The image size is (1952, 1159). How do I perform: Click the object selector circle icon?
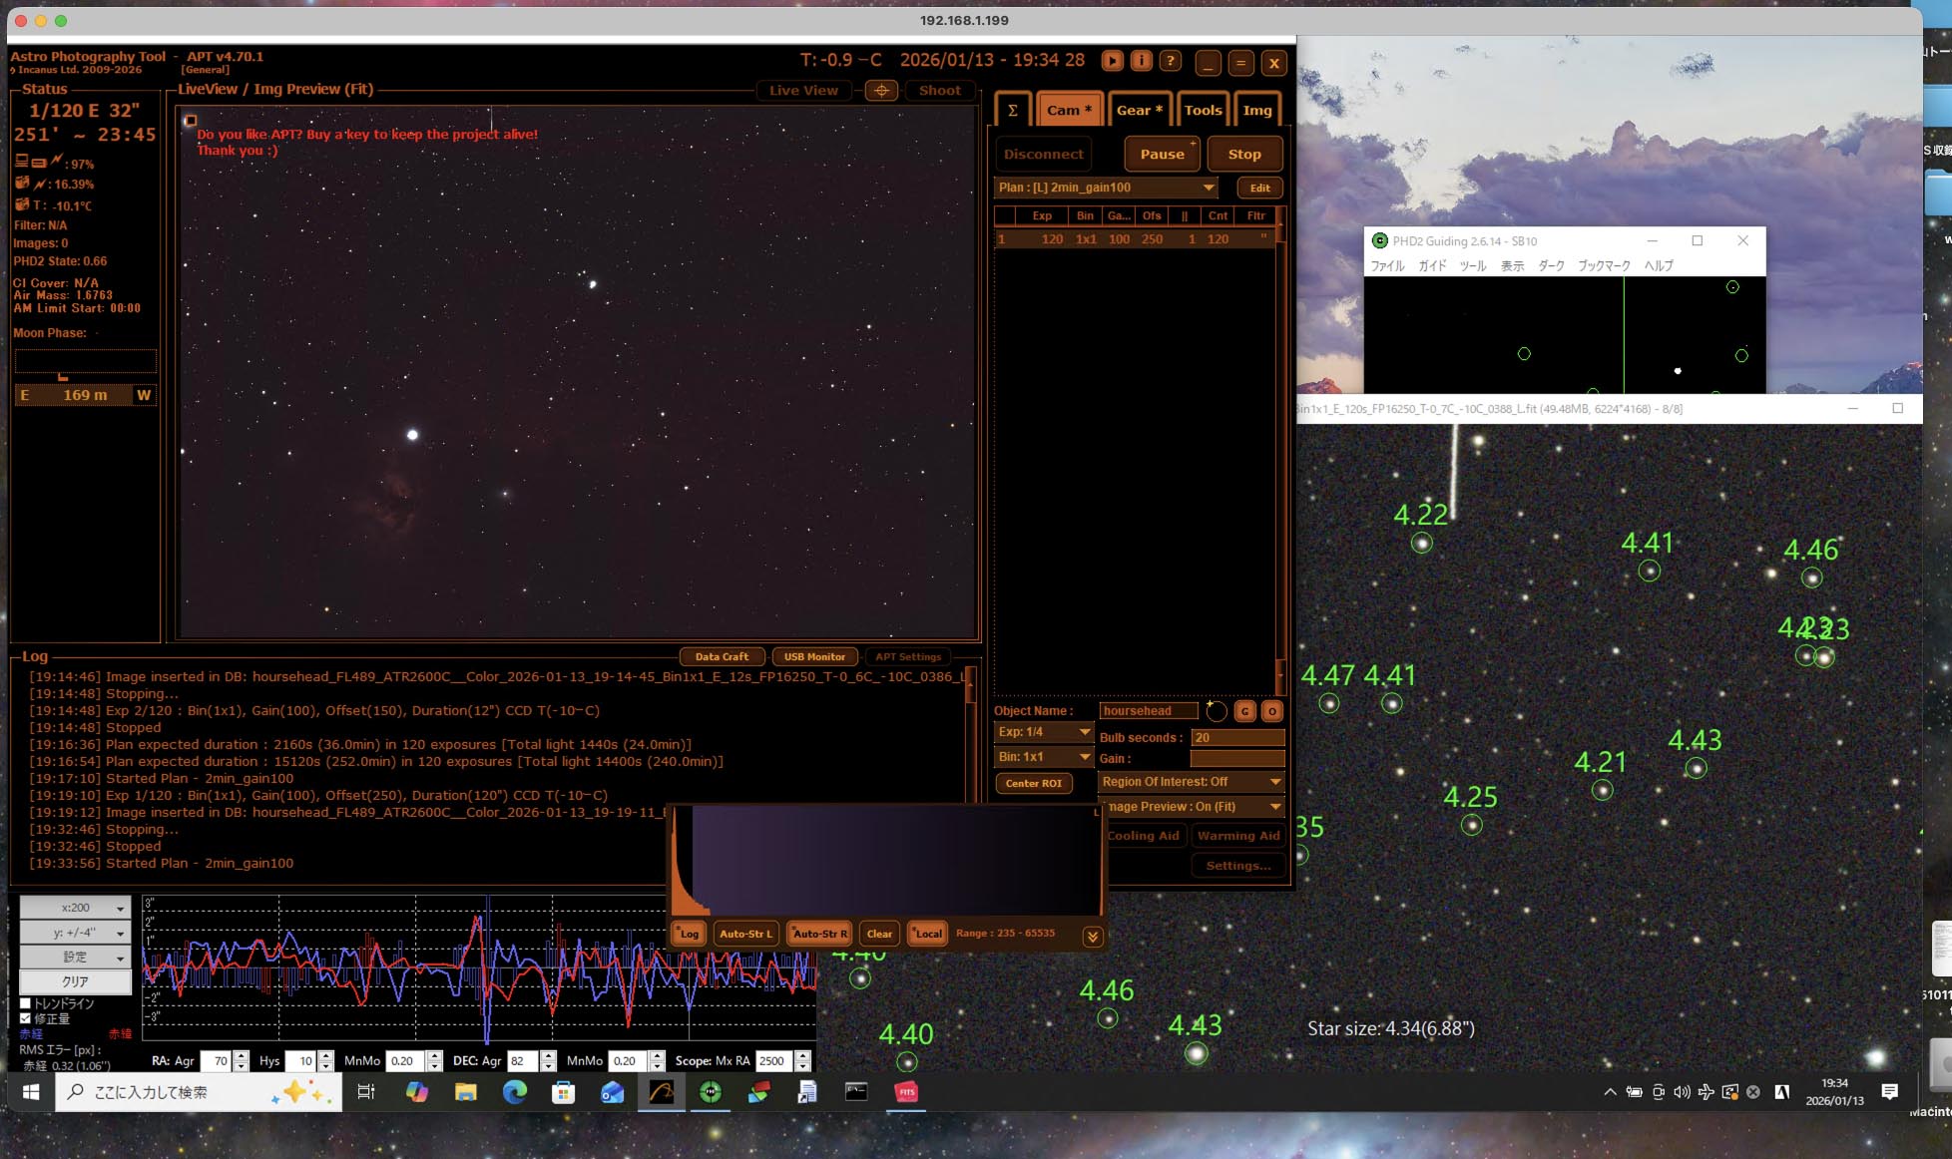point(1216,711)
